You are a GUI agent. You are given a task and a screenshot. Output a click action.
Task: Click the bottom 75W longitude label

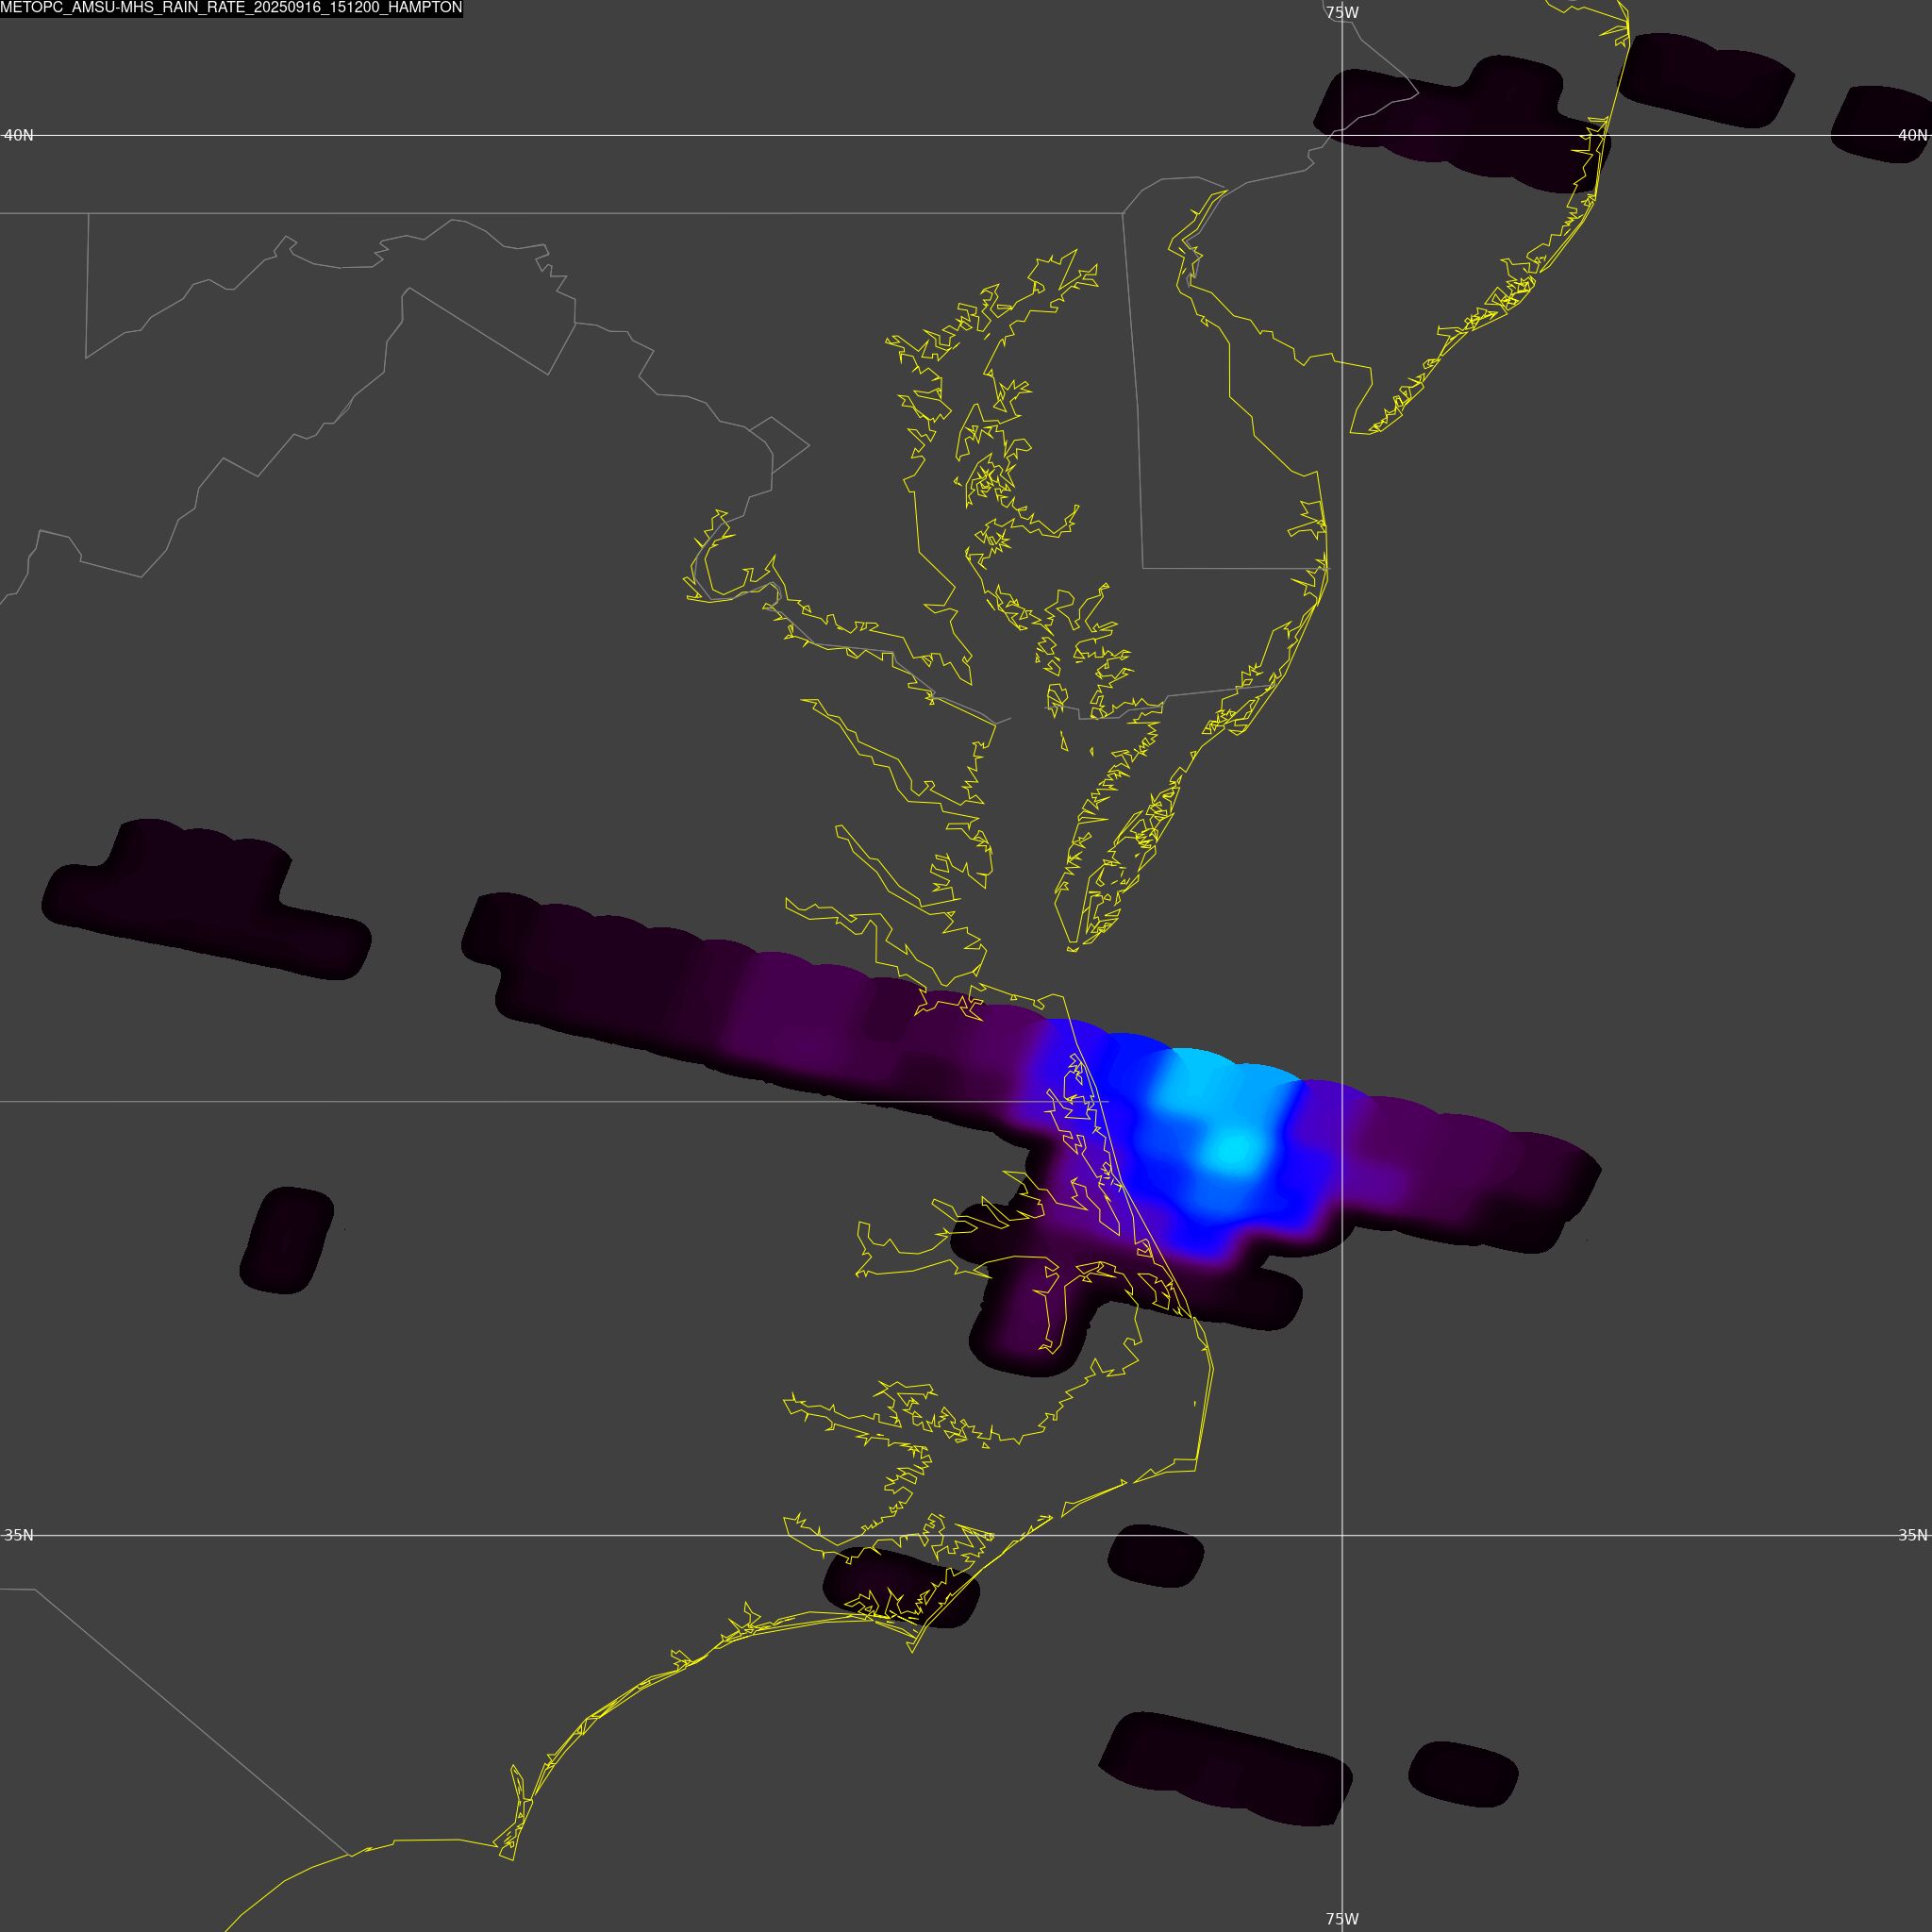tap(1342, 1919)
